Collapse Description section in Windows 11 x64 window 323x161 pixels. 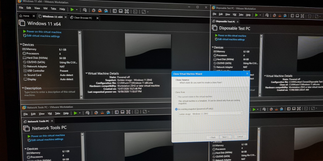[23, 88]
